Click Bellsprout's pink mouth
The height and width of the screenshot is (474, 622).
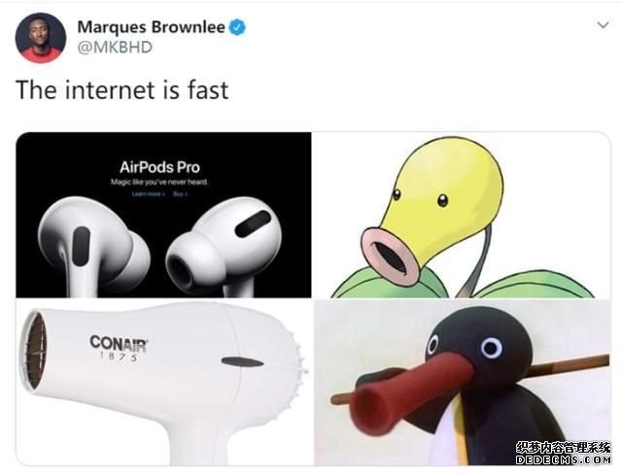tap(391, 254)
